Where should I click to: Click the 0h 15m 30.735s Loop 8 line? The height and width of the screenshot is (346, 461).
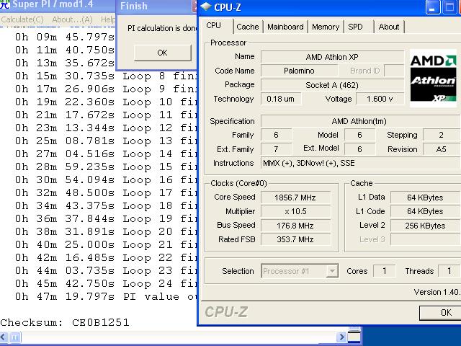point(106,76)
